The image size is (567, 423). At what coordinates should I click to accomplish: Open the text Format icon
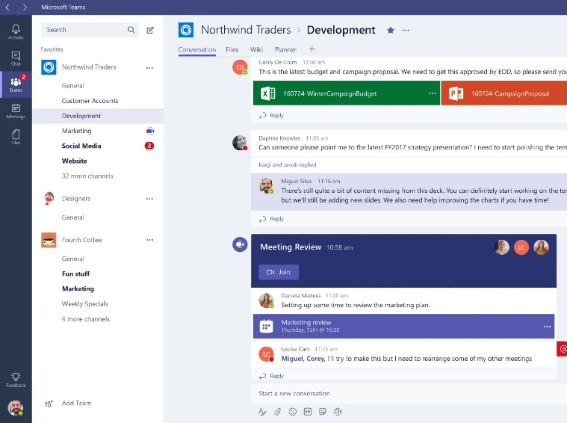[262, 412]
